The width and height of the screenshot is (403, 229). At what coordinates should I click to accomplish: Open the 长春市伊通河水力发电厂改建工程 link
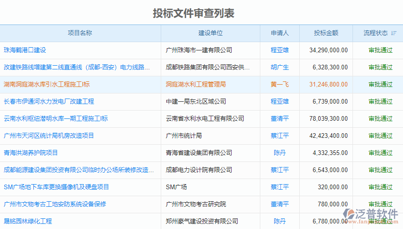(x=49, y=101)
